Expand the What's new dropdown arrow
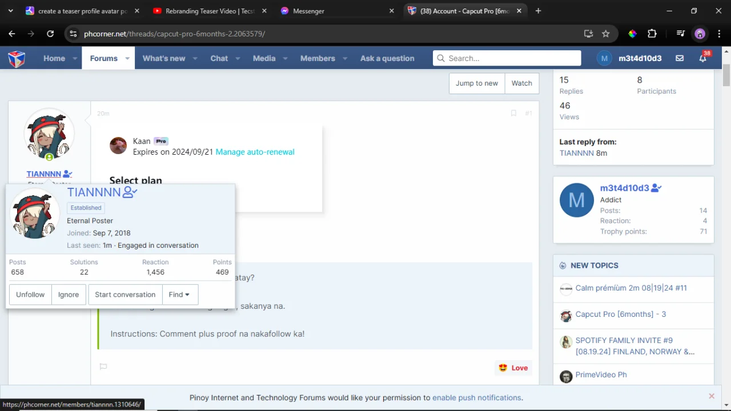This screenshot has height=411, width=731. coord(195,58)
